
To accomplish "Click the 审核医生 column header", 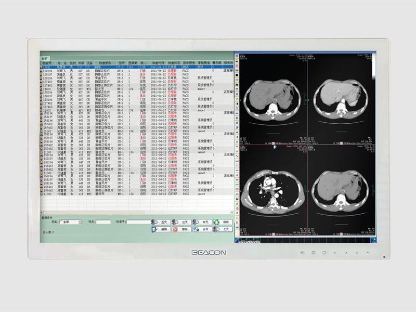I will (x=204, y=63).
